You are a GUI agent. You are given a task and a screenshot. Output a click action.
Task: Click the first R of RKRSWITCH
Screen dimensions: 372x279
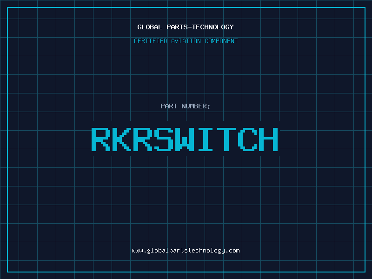[x=100, y=139]
